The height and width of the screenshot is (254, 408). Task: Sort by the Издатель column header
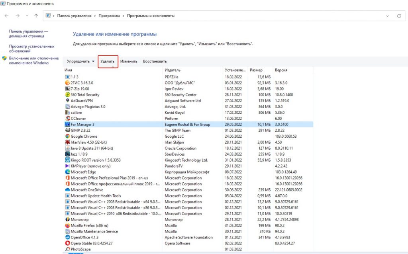(x=192, y=70)
